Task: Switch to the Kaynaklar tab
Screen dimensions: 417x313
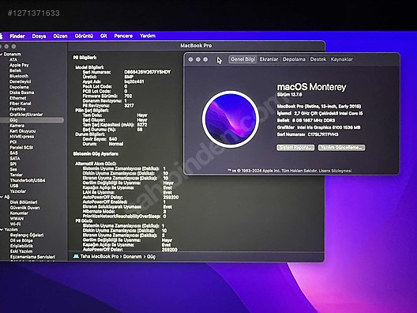Action: [x=342, y=59]
